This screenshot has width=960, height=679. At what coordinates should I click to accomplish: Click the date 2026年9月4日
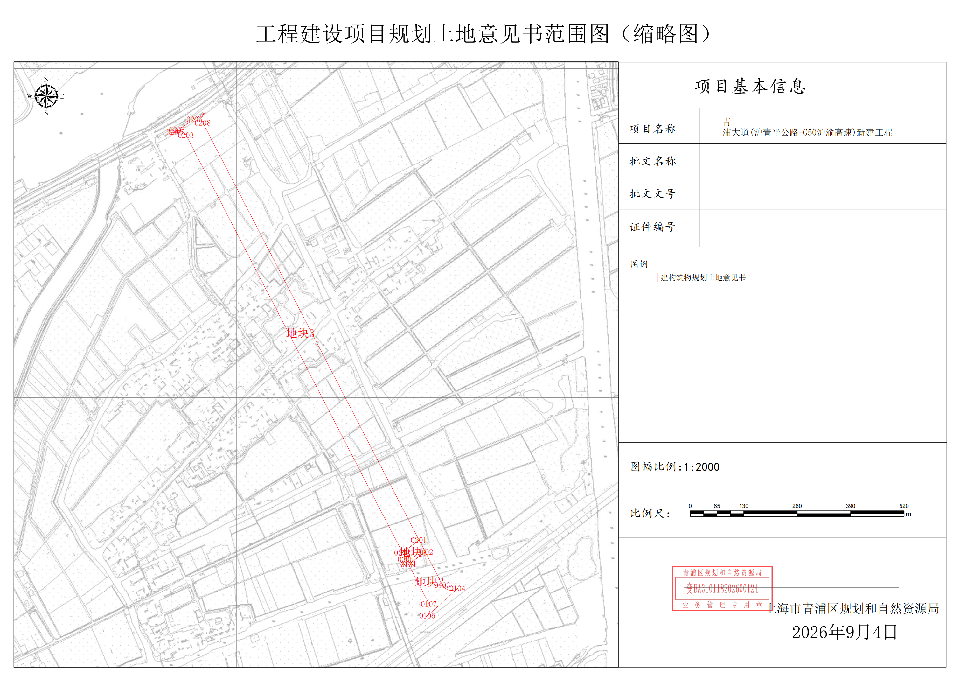pos(845,632)
